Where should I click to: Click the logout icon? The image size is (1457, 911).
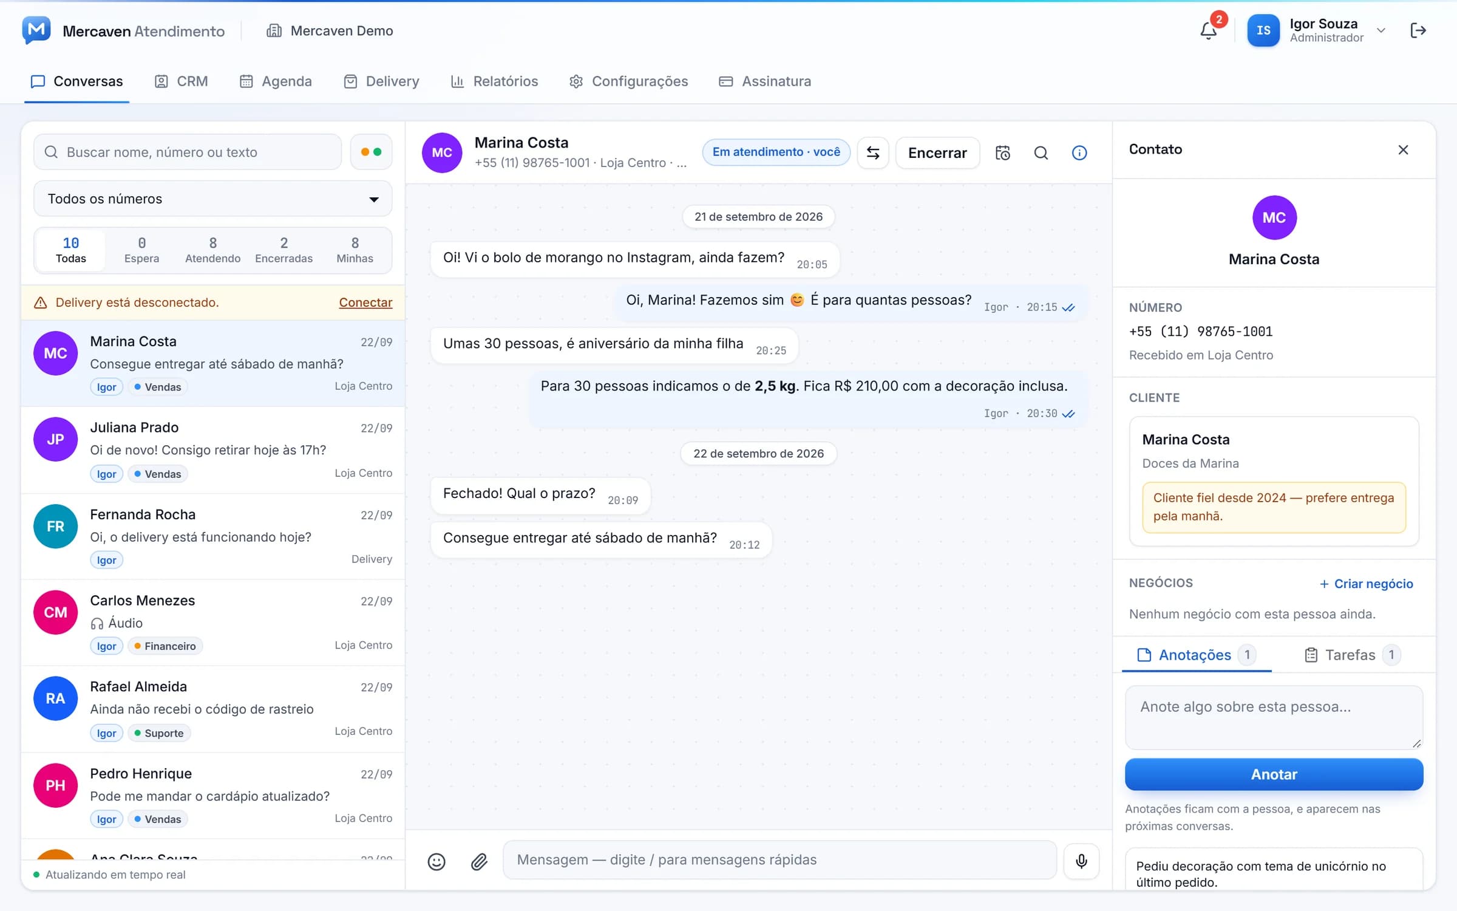pyautogui.click(x=1418, y=30)
